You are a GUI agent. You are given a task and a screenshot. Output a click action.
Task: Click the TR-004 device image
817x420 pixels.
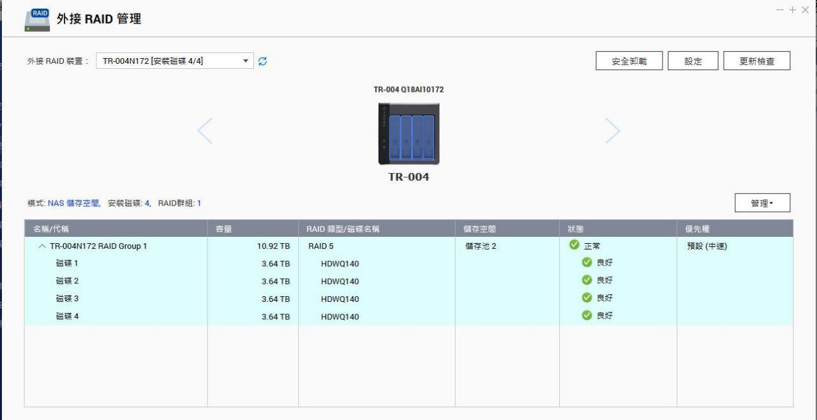pyautogui.click(x=408, y=133)
